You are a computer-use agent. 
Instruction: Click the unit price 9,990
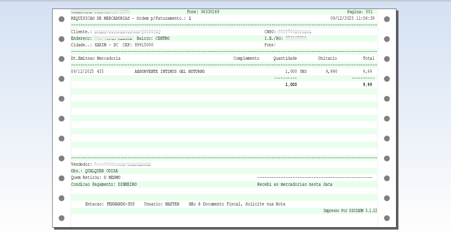(x=331, y=71)
